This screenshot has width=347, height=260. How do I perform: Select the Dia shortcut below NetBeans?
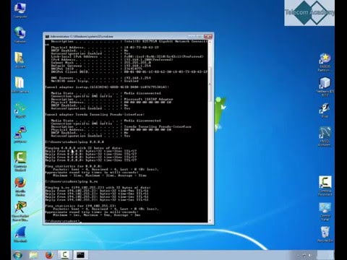point(325,110)
